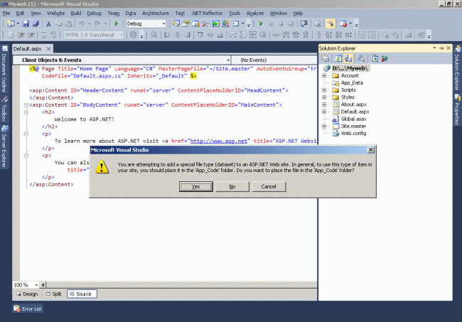The height and width of the screenshot is (322, 462).
Task: Click Copy Web Site icon in Solution Explorer
Action: 375,58
